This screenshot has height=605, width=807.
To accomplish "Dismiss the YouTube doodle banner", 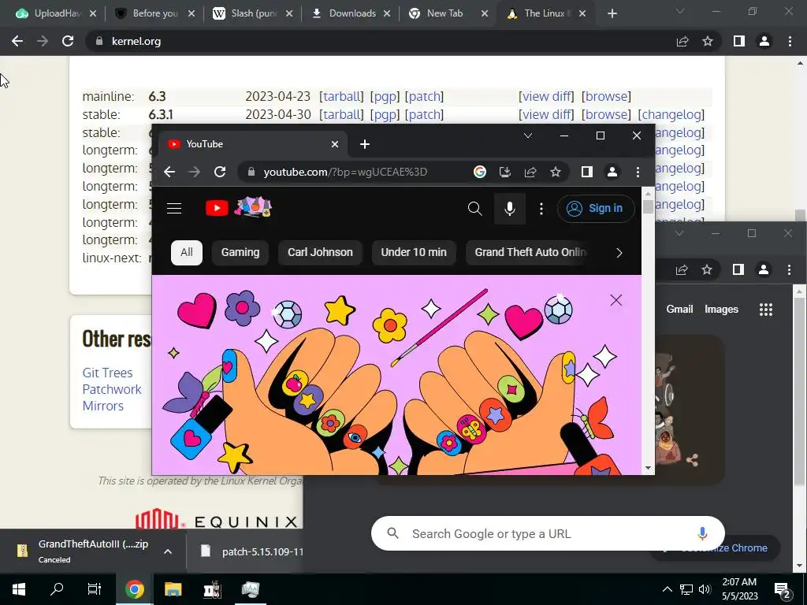I will pos(616,300).
